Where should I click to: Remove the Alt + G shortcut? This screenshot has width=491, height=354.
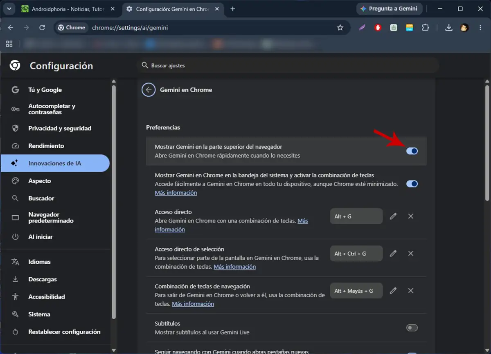[x=411, y=216]
